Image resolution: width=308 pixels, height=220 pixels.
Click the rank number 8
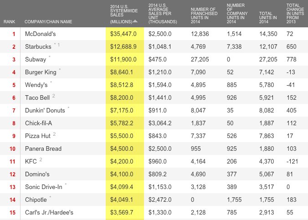tap(14, 123)
